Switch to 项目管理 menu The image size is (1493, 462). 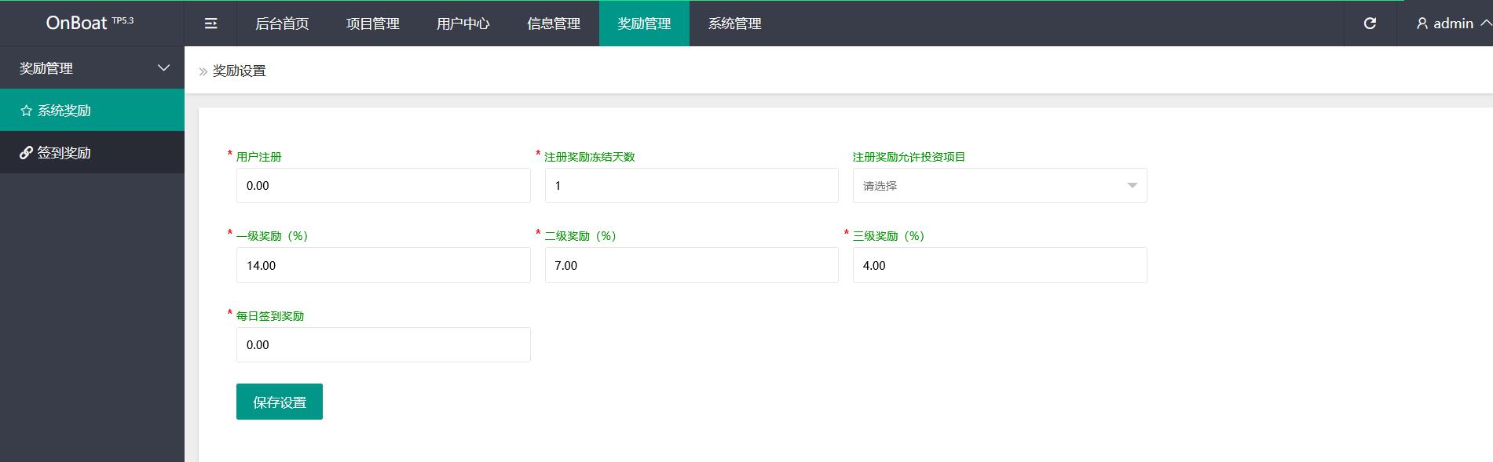pyautogui.click(x=373, y=24)
